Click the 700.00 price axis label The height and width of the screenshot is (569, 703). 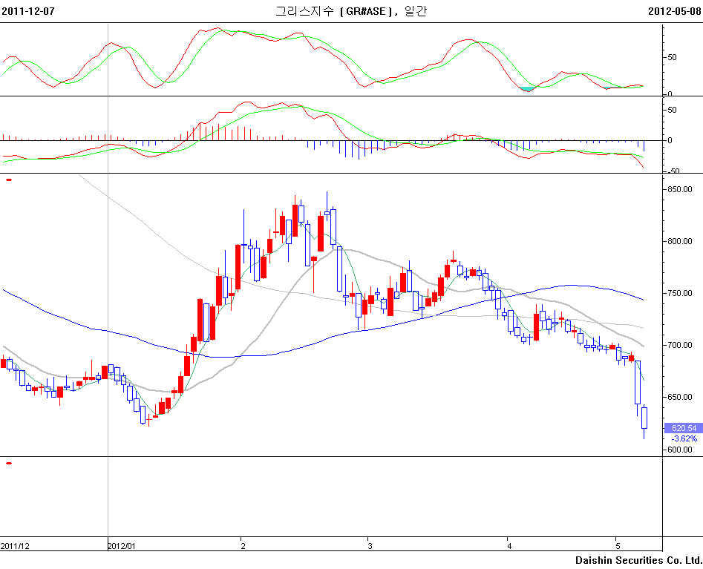tap(679, 345)
